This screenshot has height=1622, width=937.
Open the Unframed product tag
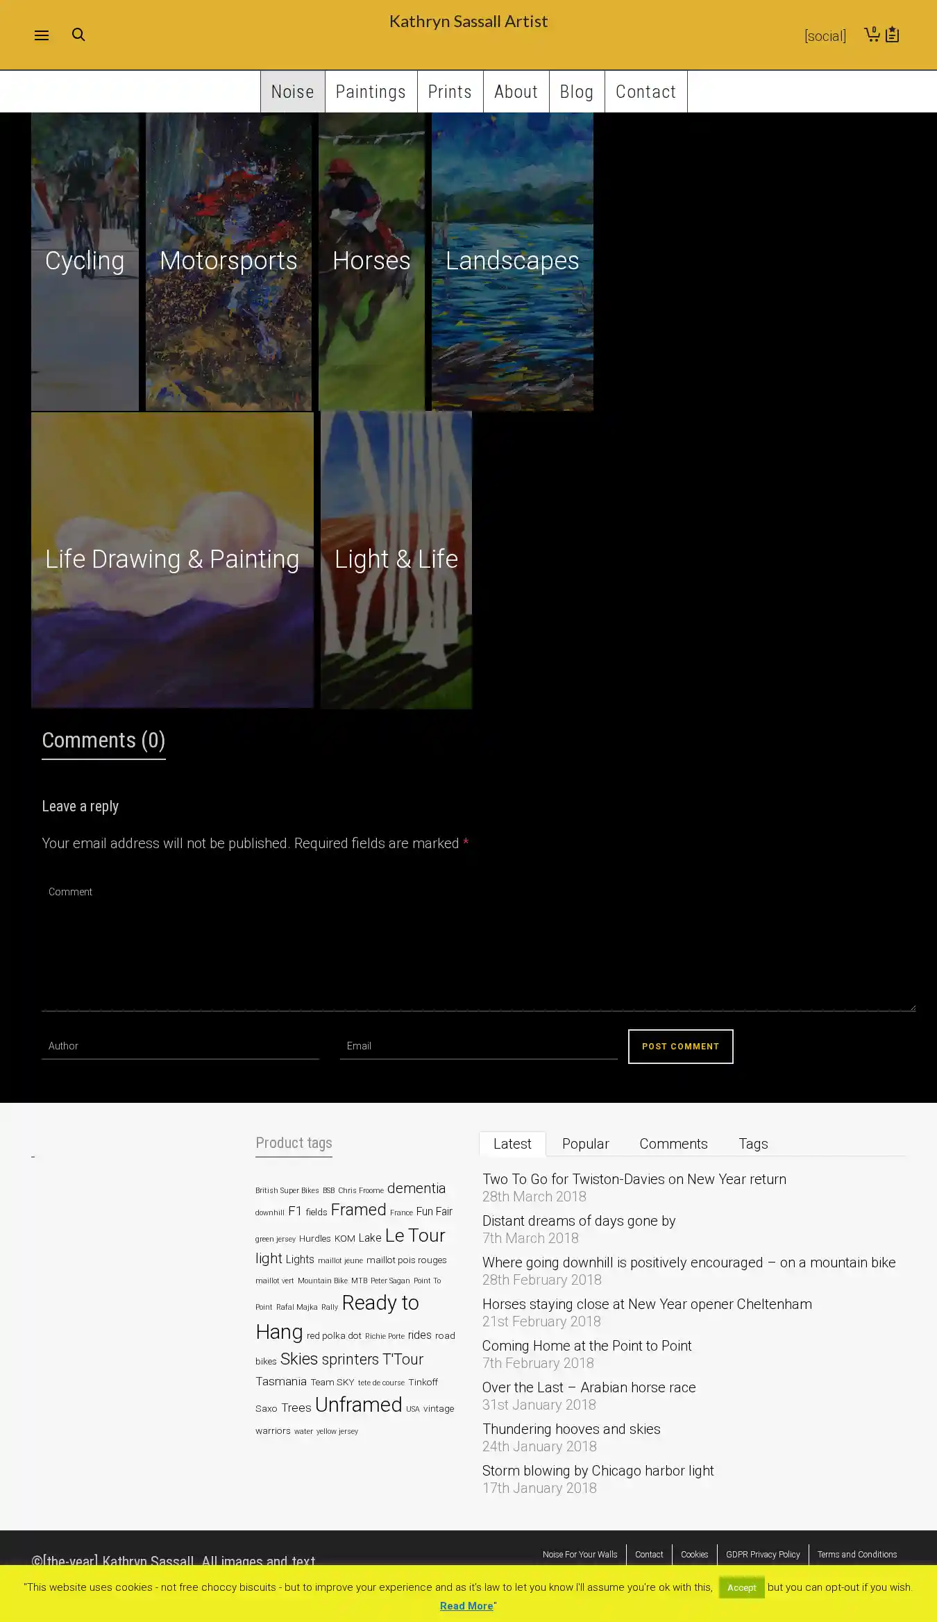[358, 1405]
